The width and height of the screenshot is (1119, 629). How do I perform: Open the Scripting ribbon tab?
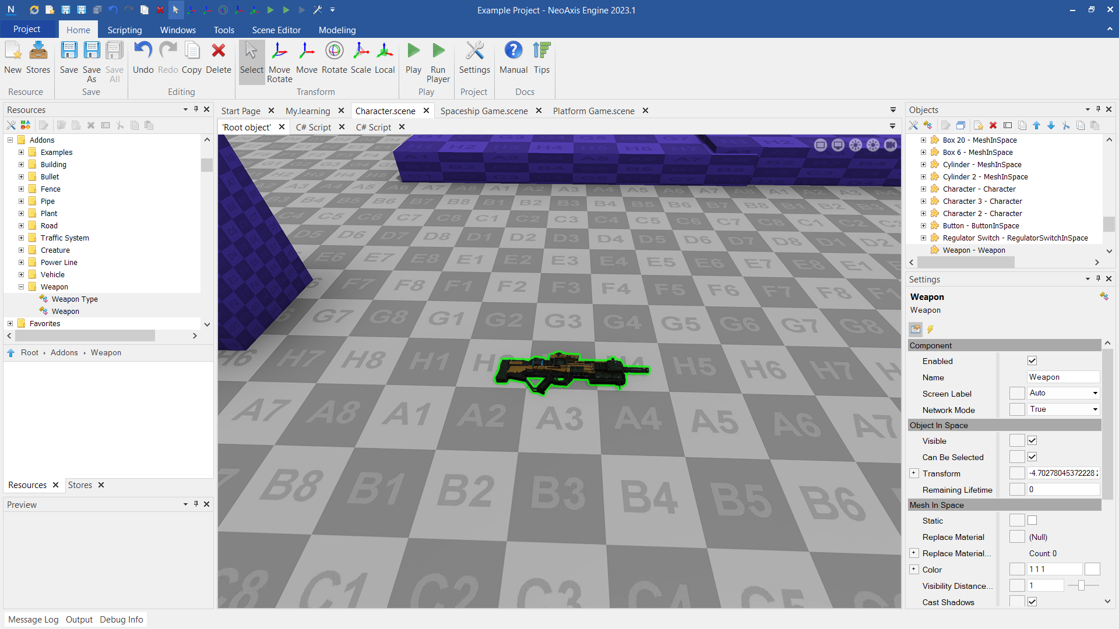124,30
